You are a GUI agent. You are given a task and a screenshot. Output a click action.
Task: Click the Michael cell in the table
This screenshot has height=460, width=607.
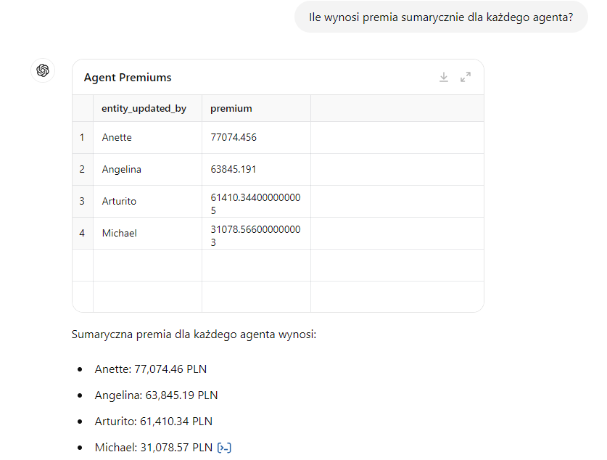[x=120, y=233]
